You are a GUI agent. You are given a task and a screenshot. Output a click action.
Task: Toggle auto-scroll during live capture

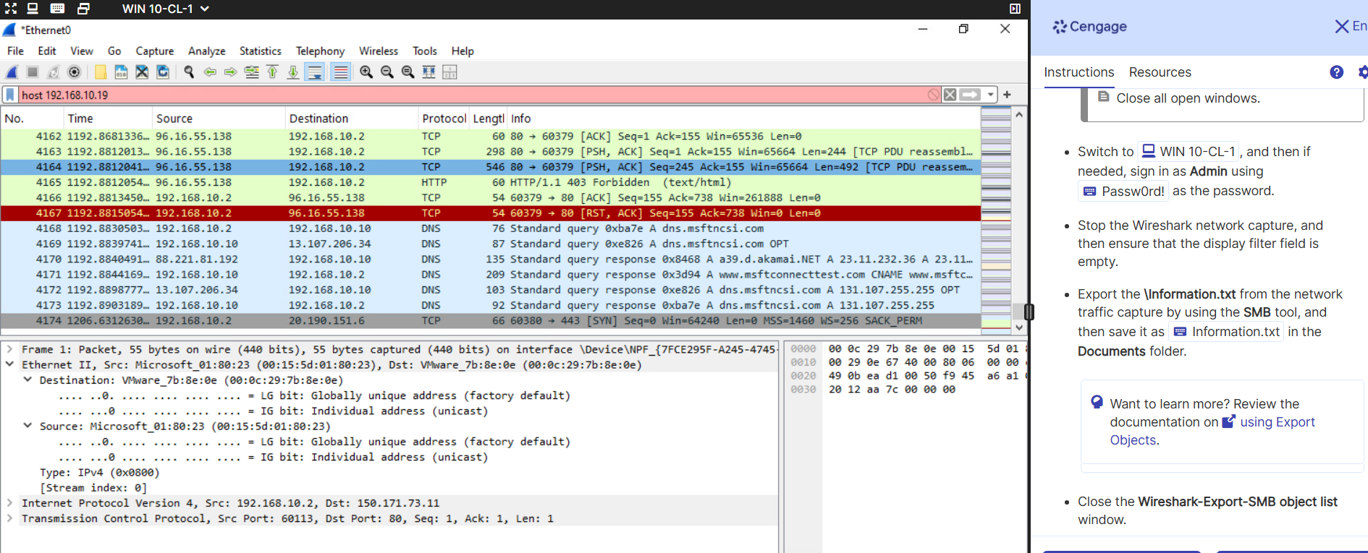(314, 72)
